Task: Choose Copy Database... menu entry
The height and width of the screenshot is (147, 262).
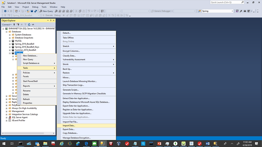Action: point(86,133)
